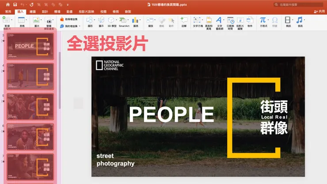This screenshot has height=184, width=327.
Task: Open the 錄製 (Record) tab
Action: tap(128, 11)
